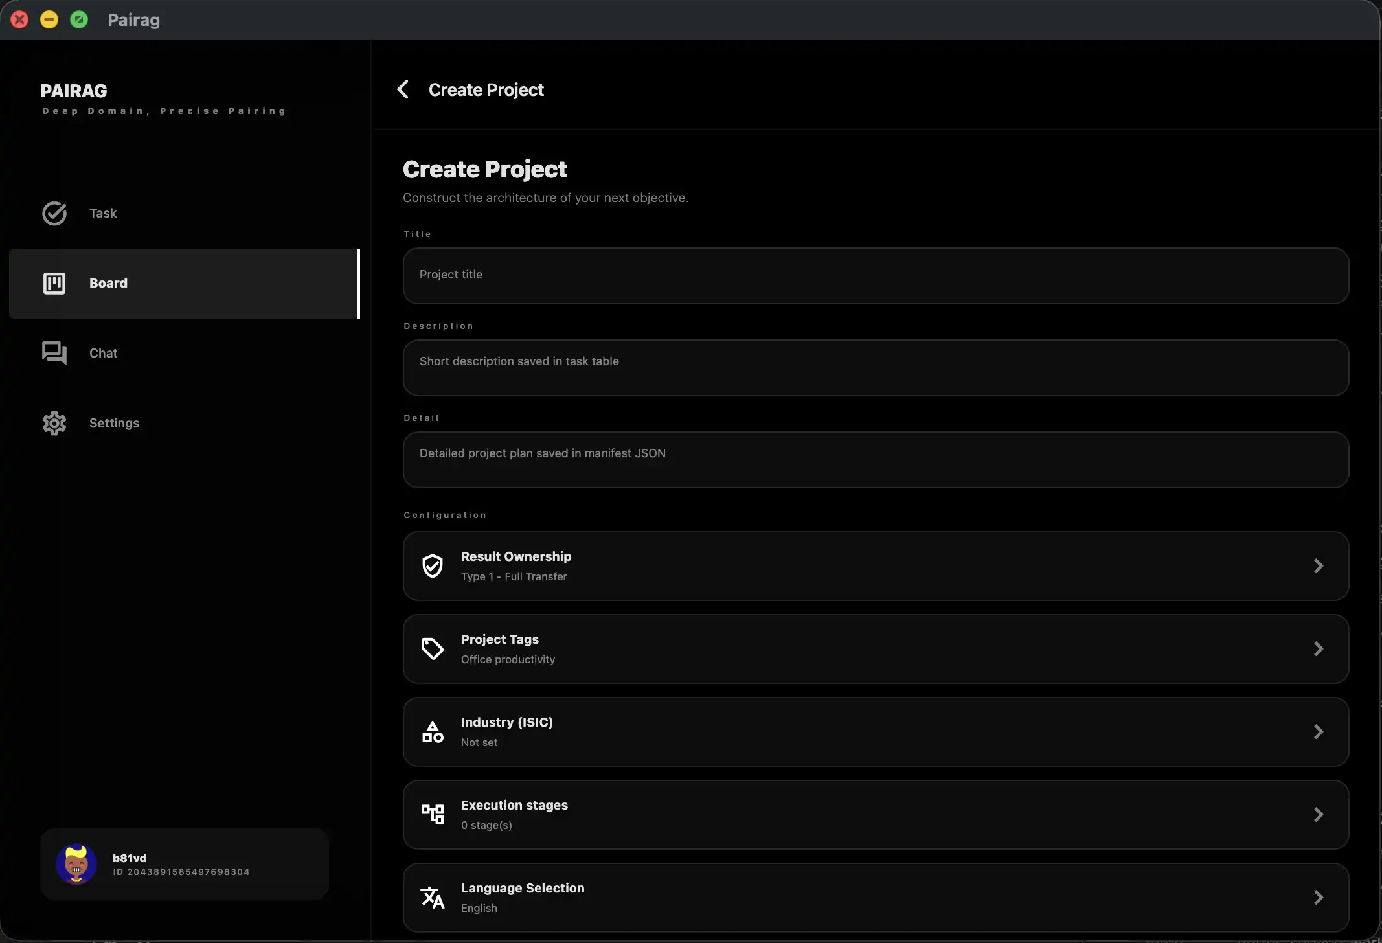Click the 'Not set' industry value

tap(479, 742)
